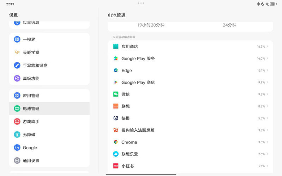Viewport: 282px width, 176px height.
Task: Tap the 快橙 app icon
Action: click(116, 118)
